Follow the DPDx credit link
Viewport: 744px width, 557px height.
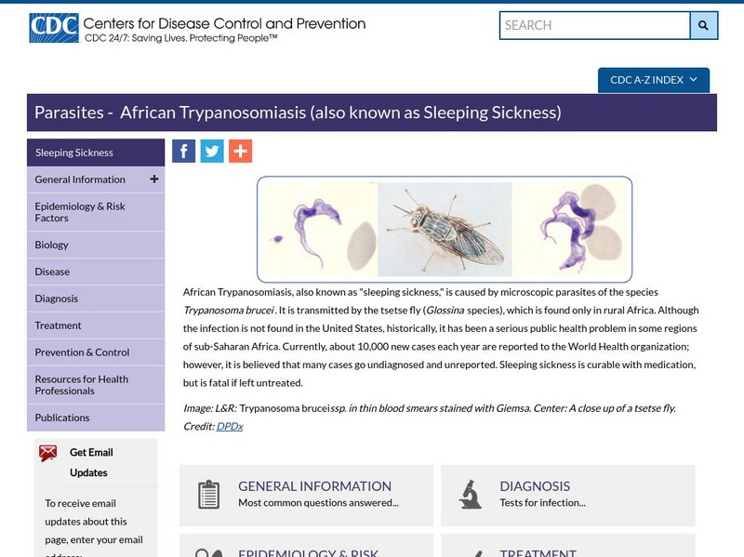point(230,426)
